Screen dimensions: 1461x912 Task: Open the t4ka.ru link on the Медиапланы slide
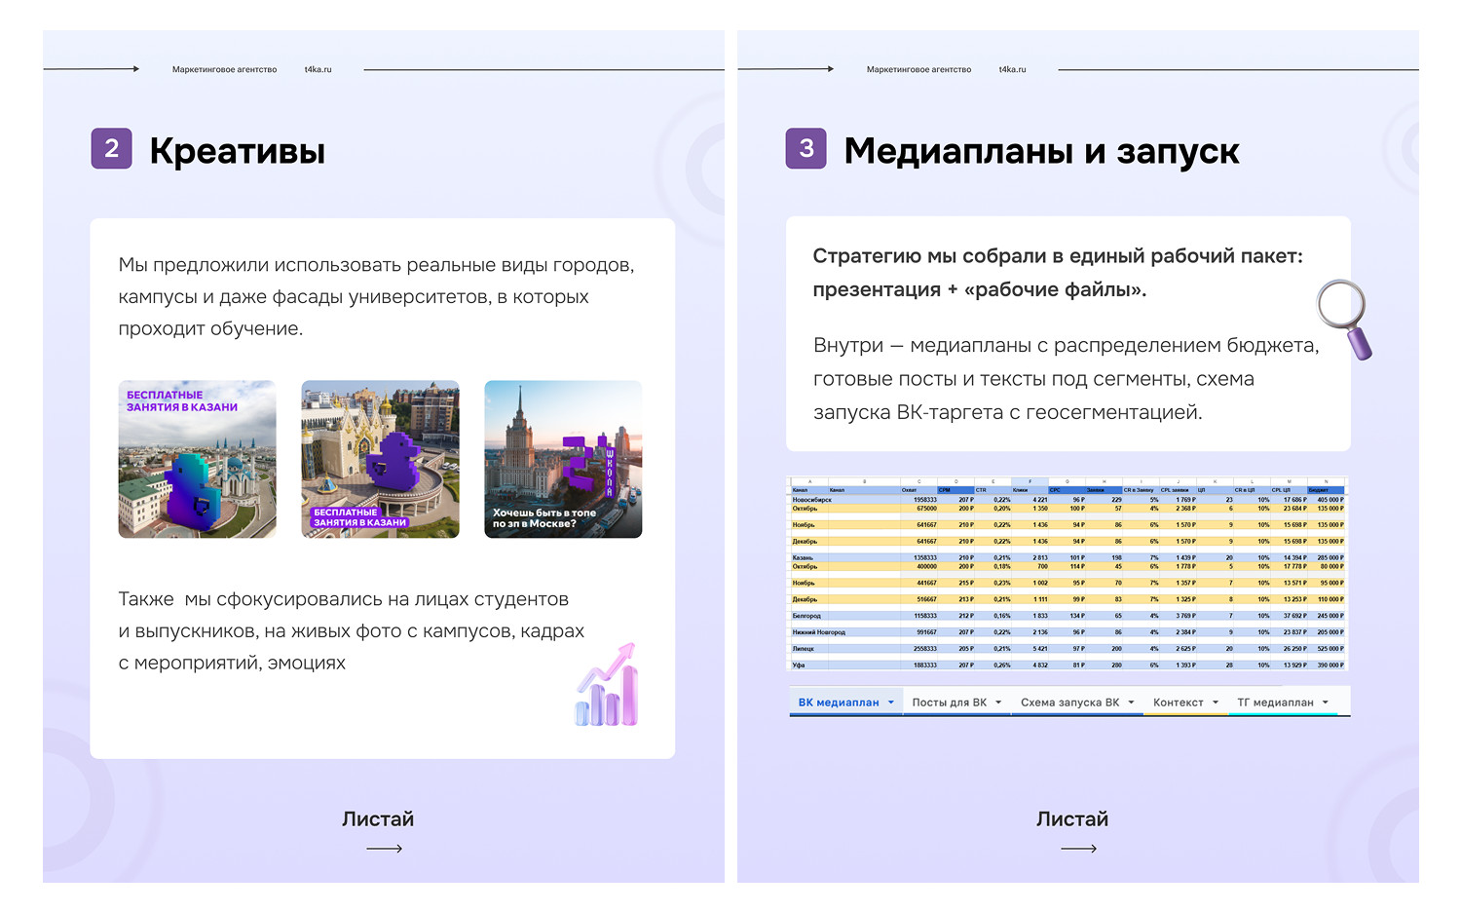(1012, 70)
